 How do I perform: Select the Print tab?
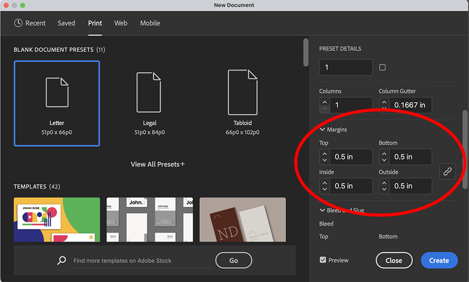(x=95, y=23)
